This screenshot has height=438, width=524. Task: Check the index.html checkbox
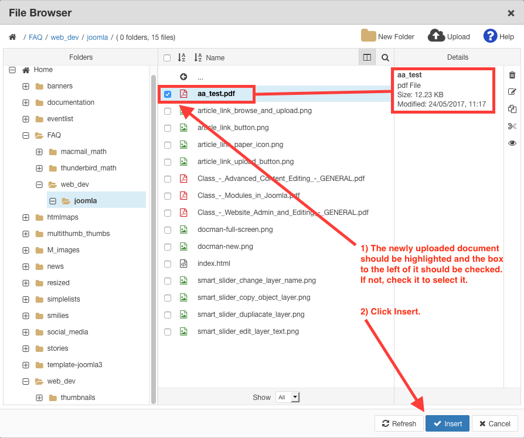(168, 264)
